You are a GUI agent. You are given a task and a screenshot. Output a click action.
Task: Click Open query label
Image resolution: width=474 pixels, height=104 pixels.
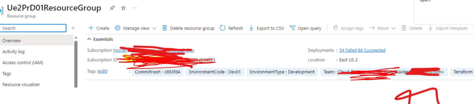(309, 28)
